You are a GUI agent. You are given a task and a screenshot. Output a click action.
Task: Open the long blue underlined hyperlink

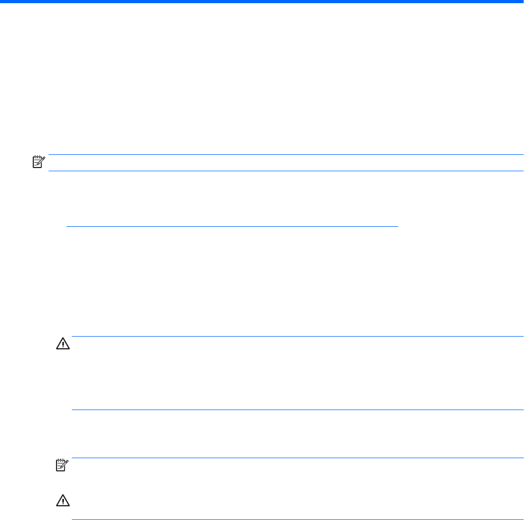(232, 226)
